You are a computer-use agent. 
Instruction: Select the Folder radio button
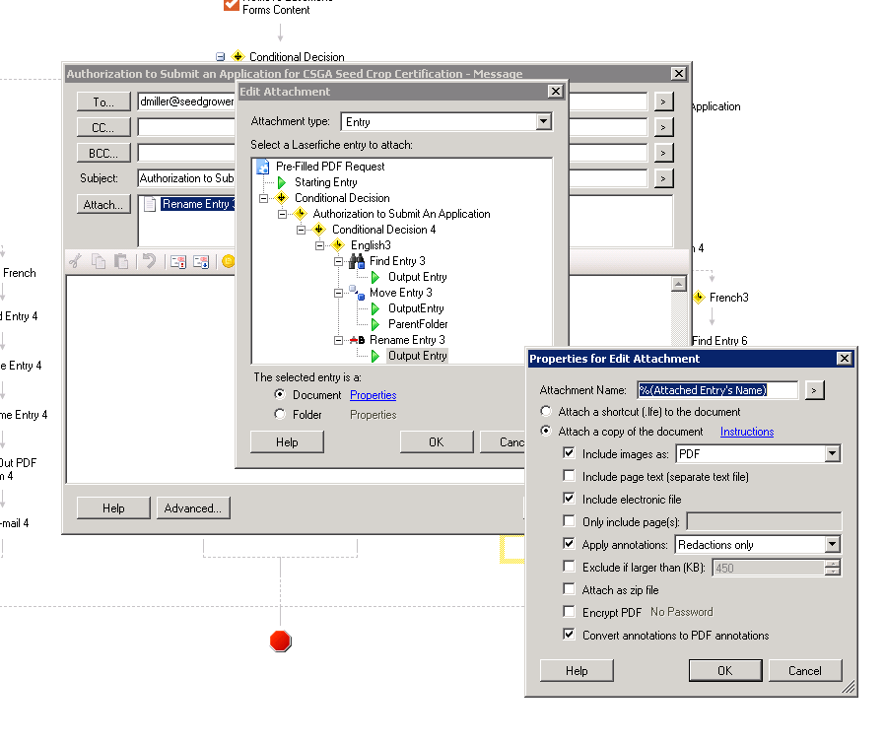click(x=280, y=414)
